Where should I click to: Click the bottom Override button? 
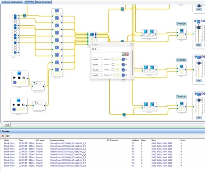pos(181,96)
